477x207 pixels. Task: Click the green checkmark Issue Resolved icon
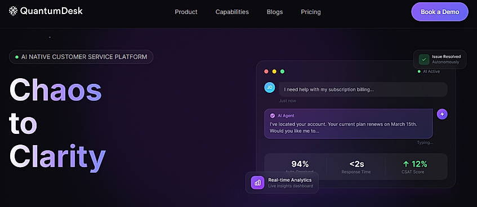pyautogui.click(x=423, y=59)
